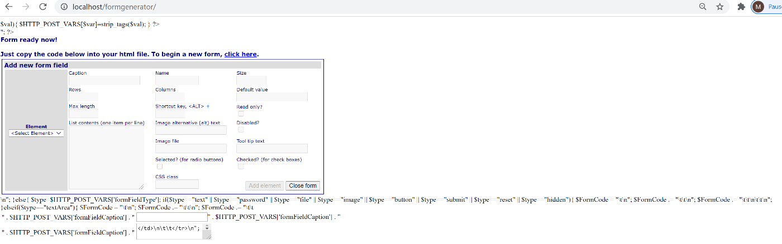Focus the Default value input field
Screen dimensions: 782x244
tap(272, 97)
